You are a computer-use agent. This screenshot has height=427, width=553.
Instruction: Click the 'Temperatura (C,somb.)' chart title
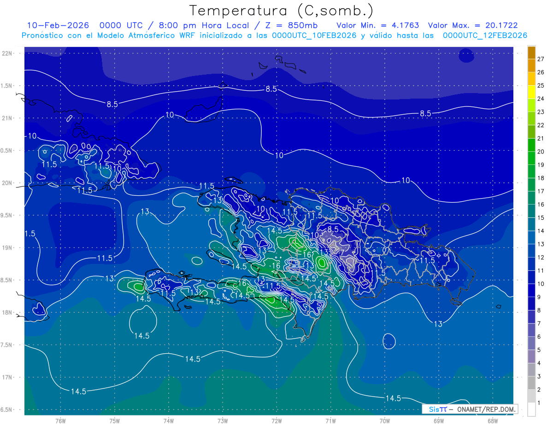pyautogui.click(x=281, y=11)
